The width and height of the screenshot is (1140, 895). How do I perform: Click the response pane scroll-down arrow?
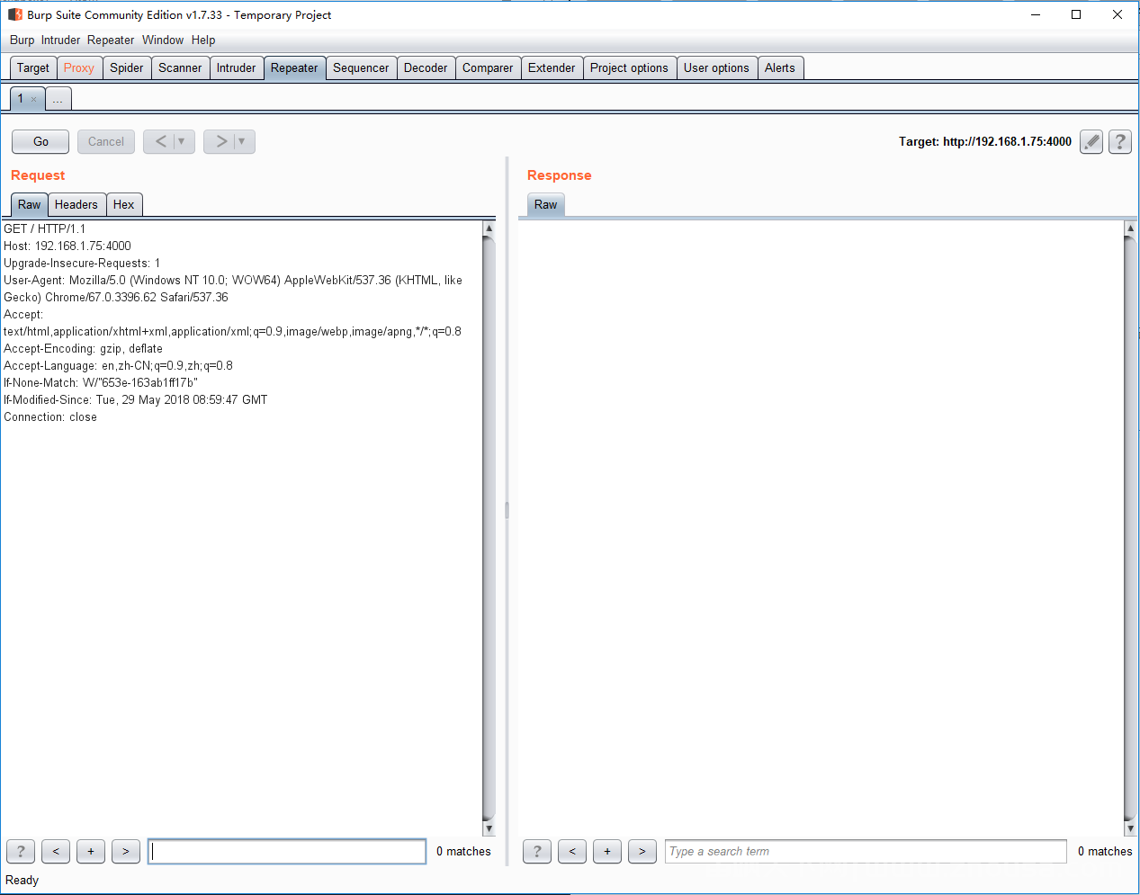pyautogui.click(x=1130, y=828)
